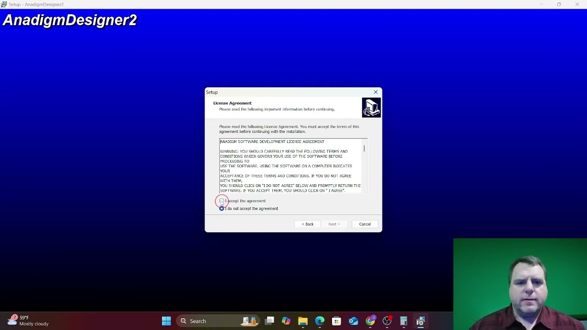
Task: Switch to Google Chrome in taskbar
Action: [x=370, y=321]
